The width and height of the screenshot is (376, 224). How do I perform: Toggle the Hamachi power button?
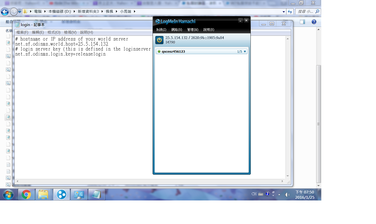coord(159,40)
